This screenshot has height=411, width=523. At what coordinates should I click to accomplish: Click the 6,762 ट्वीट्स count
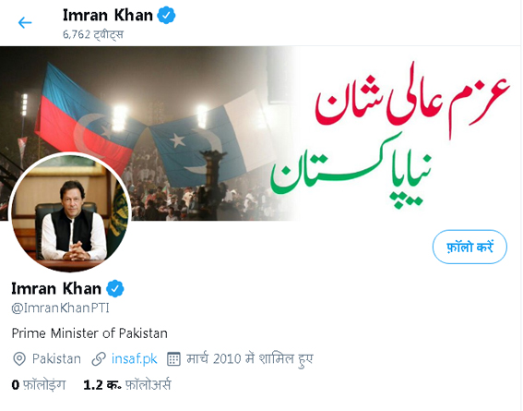point(93,34)
